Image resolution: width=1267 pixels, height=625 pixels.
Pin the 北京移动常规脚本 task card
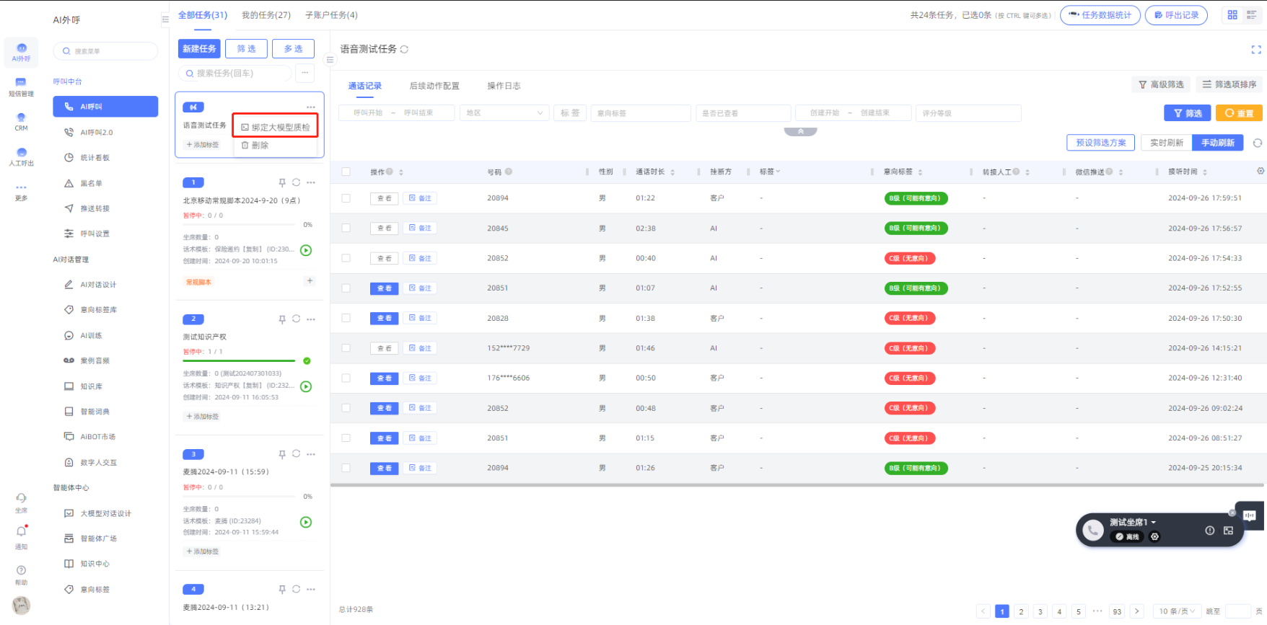pyautogui.click(x=282, y=182)
